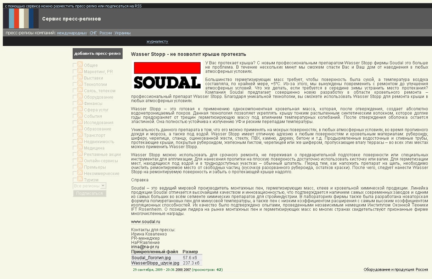Image resolution: width=432 pixels, height=279 pixels.
Task: Open RSS feed icon for Транспорт
Action: click(80, 135)
